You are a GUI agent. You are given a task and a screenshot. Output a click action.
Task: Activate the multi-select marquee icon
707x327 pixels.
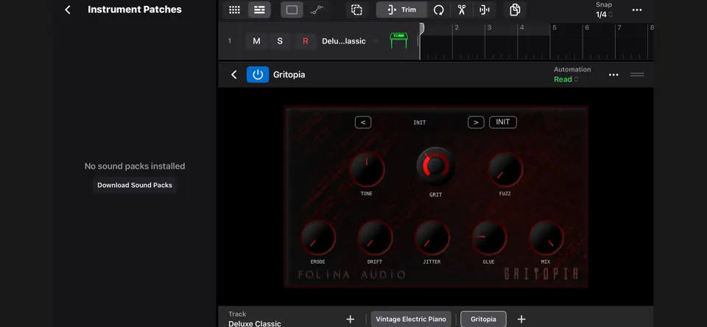[356, 10]
